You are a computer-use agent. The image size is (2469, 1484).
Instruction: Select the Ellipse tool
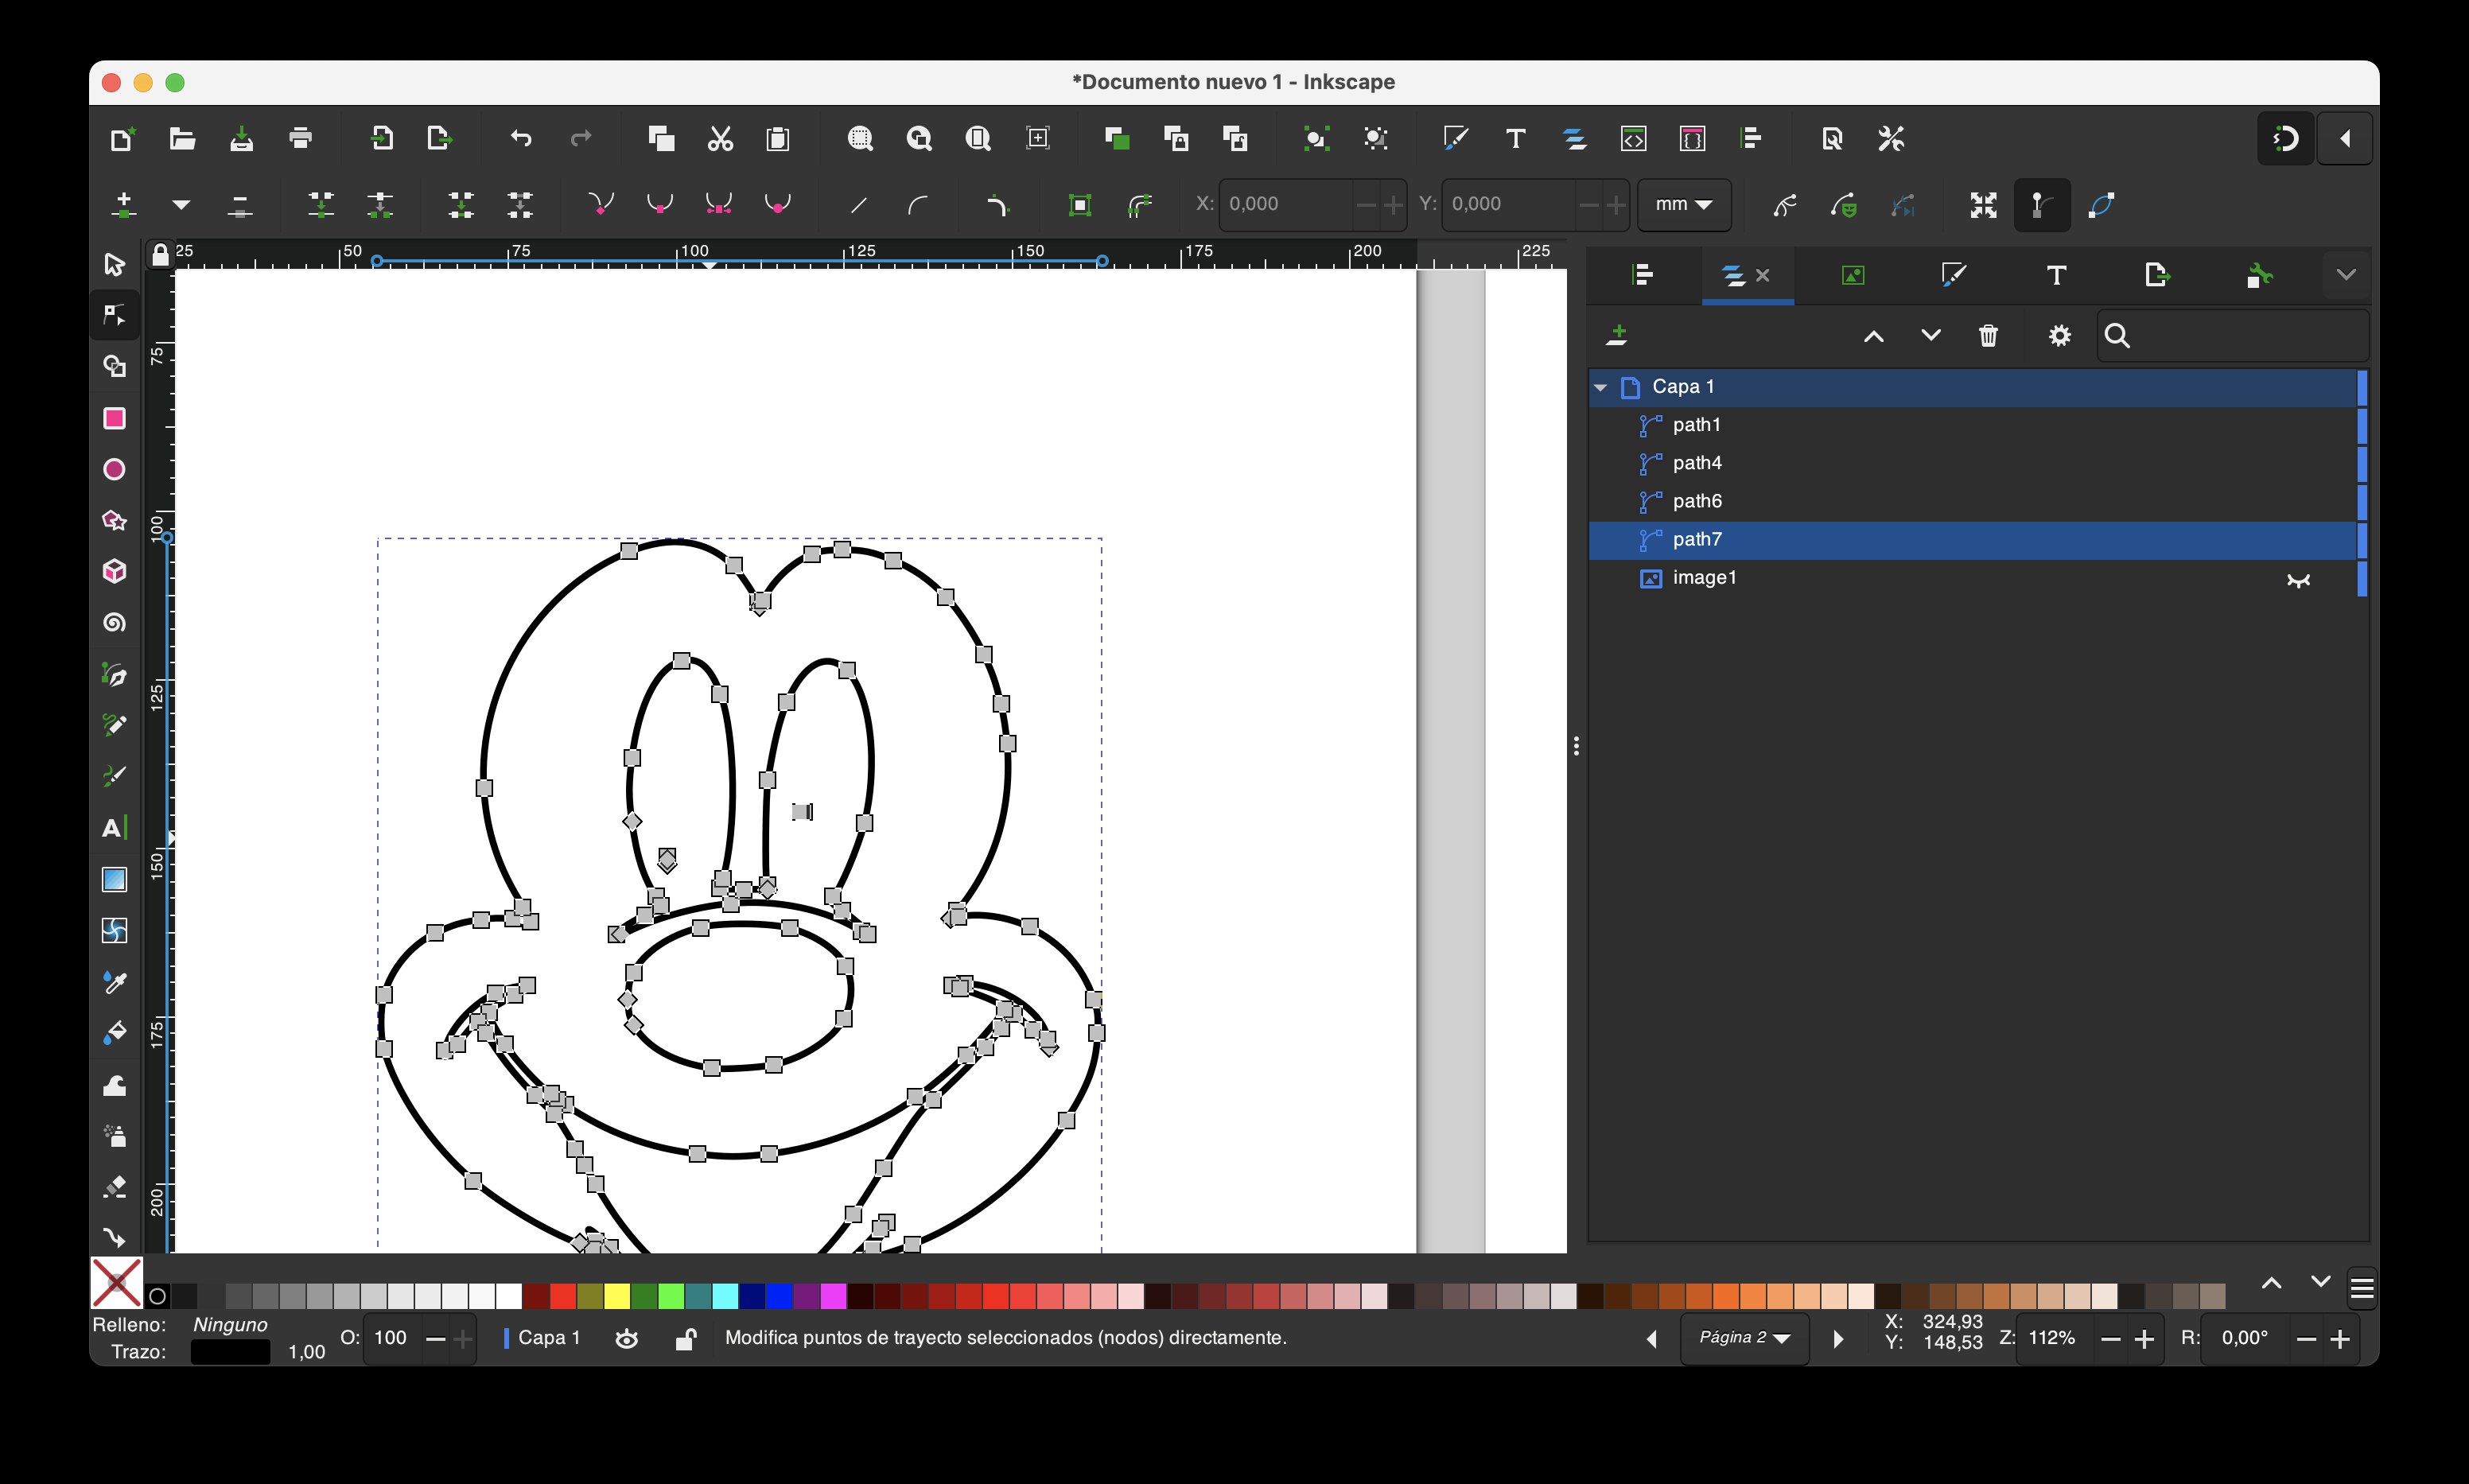(x=114, y=469)
